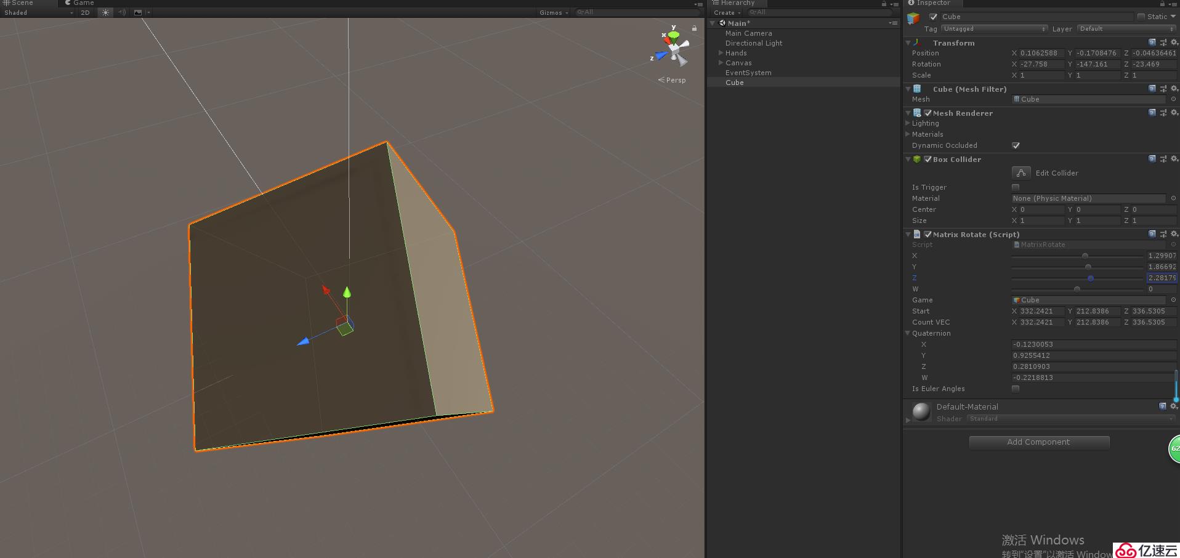Toggle 2D scene view mode

(x=85, y=12)
